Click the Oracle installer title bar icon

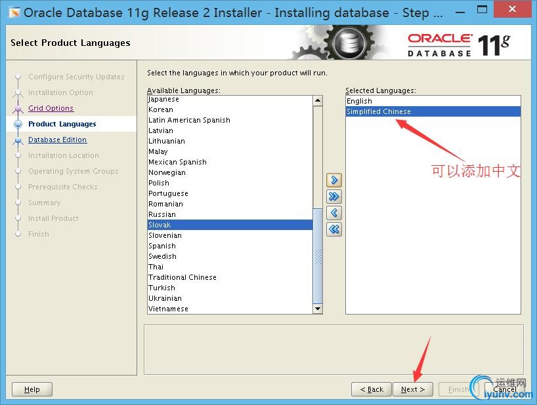14,13
